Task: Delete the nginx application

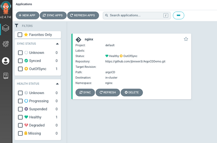Action: (132, 92)
